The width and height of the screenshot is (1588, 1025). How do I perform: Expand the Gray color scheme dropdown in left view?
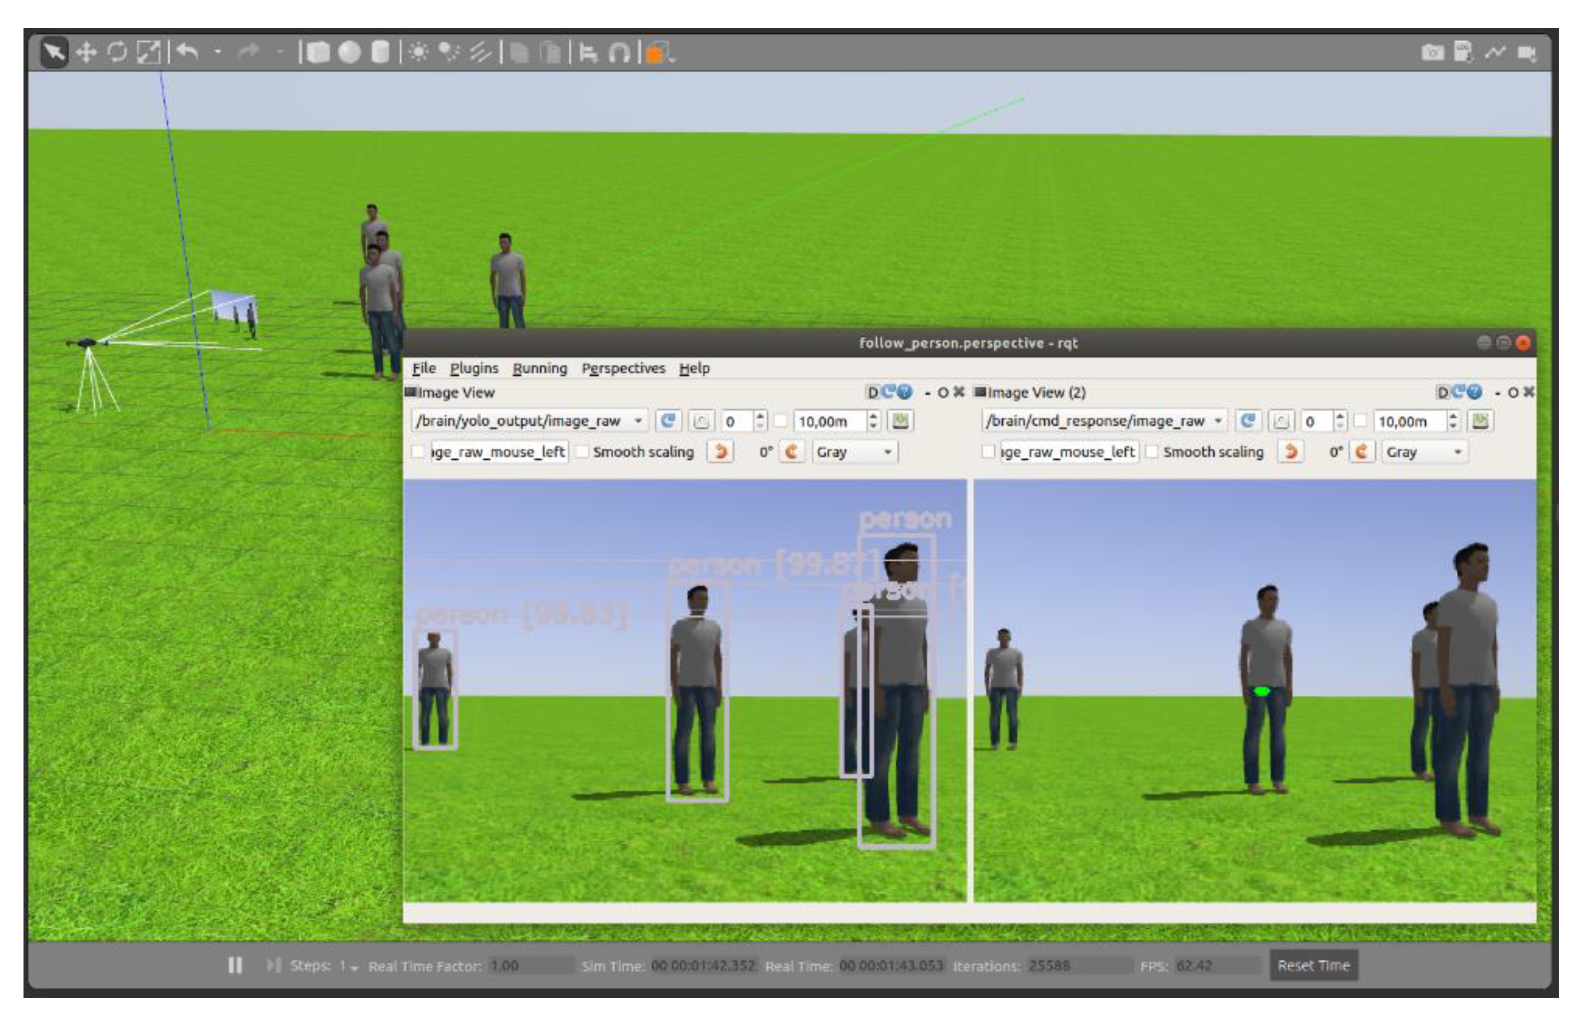[887, 452]
